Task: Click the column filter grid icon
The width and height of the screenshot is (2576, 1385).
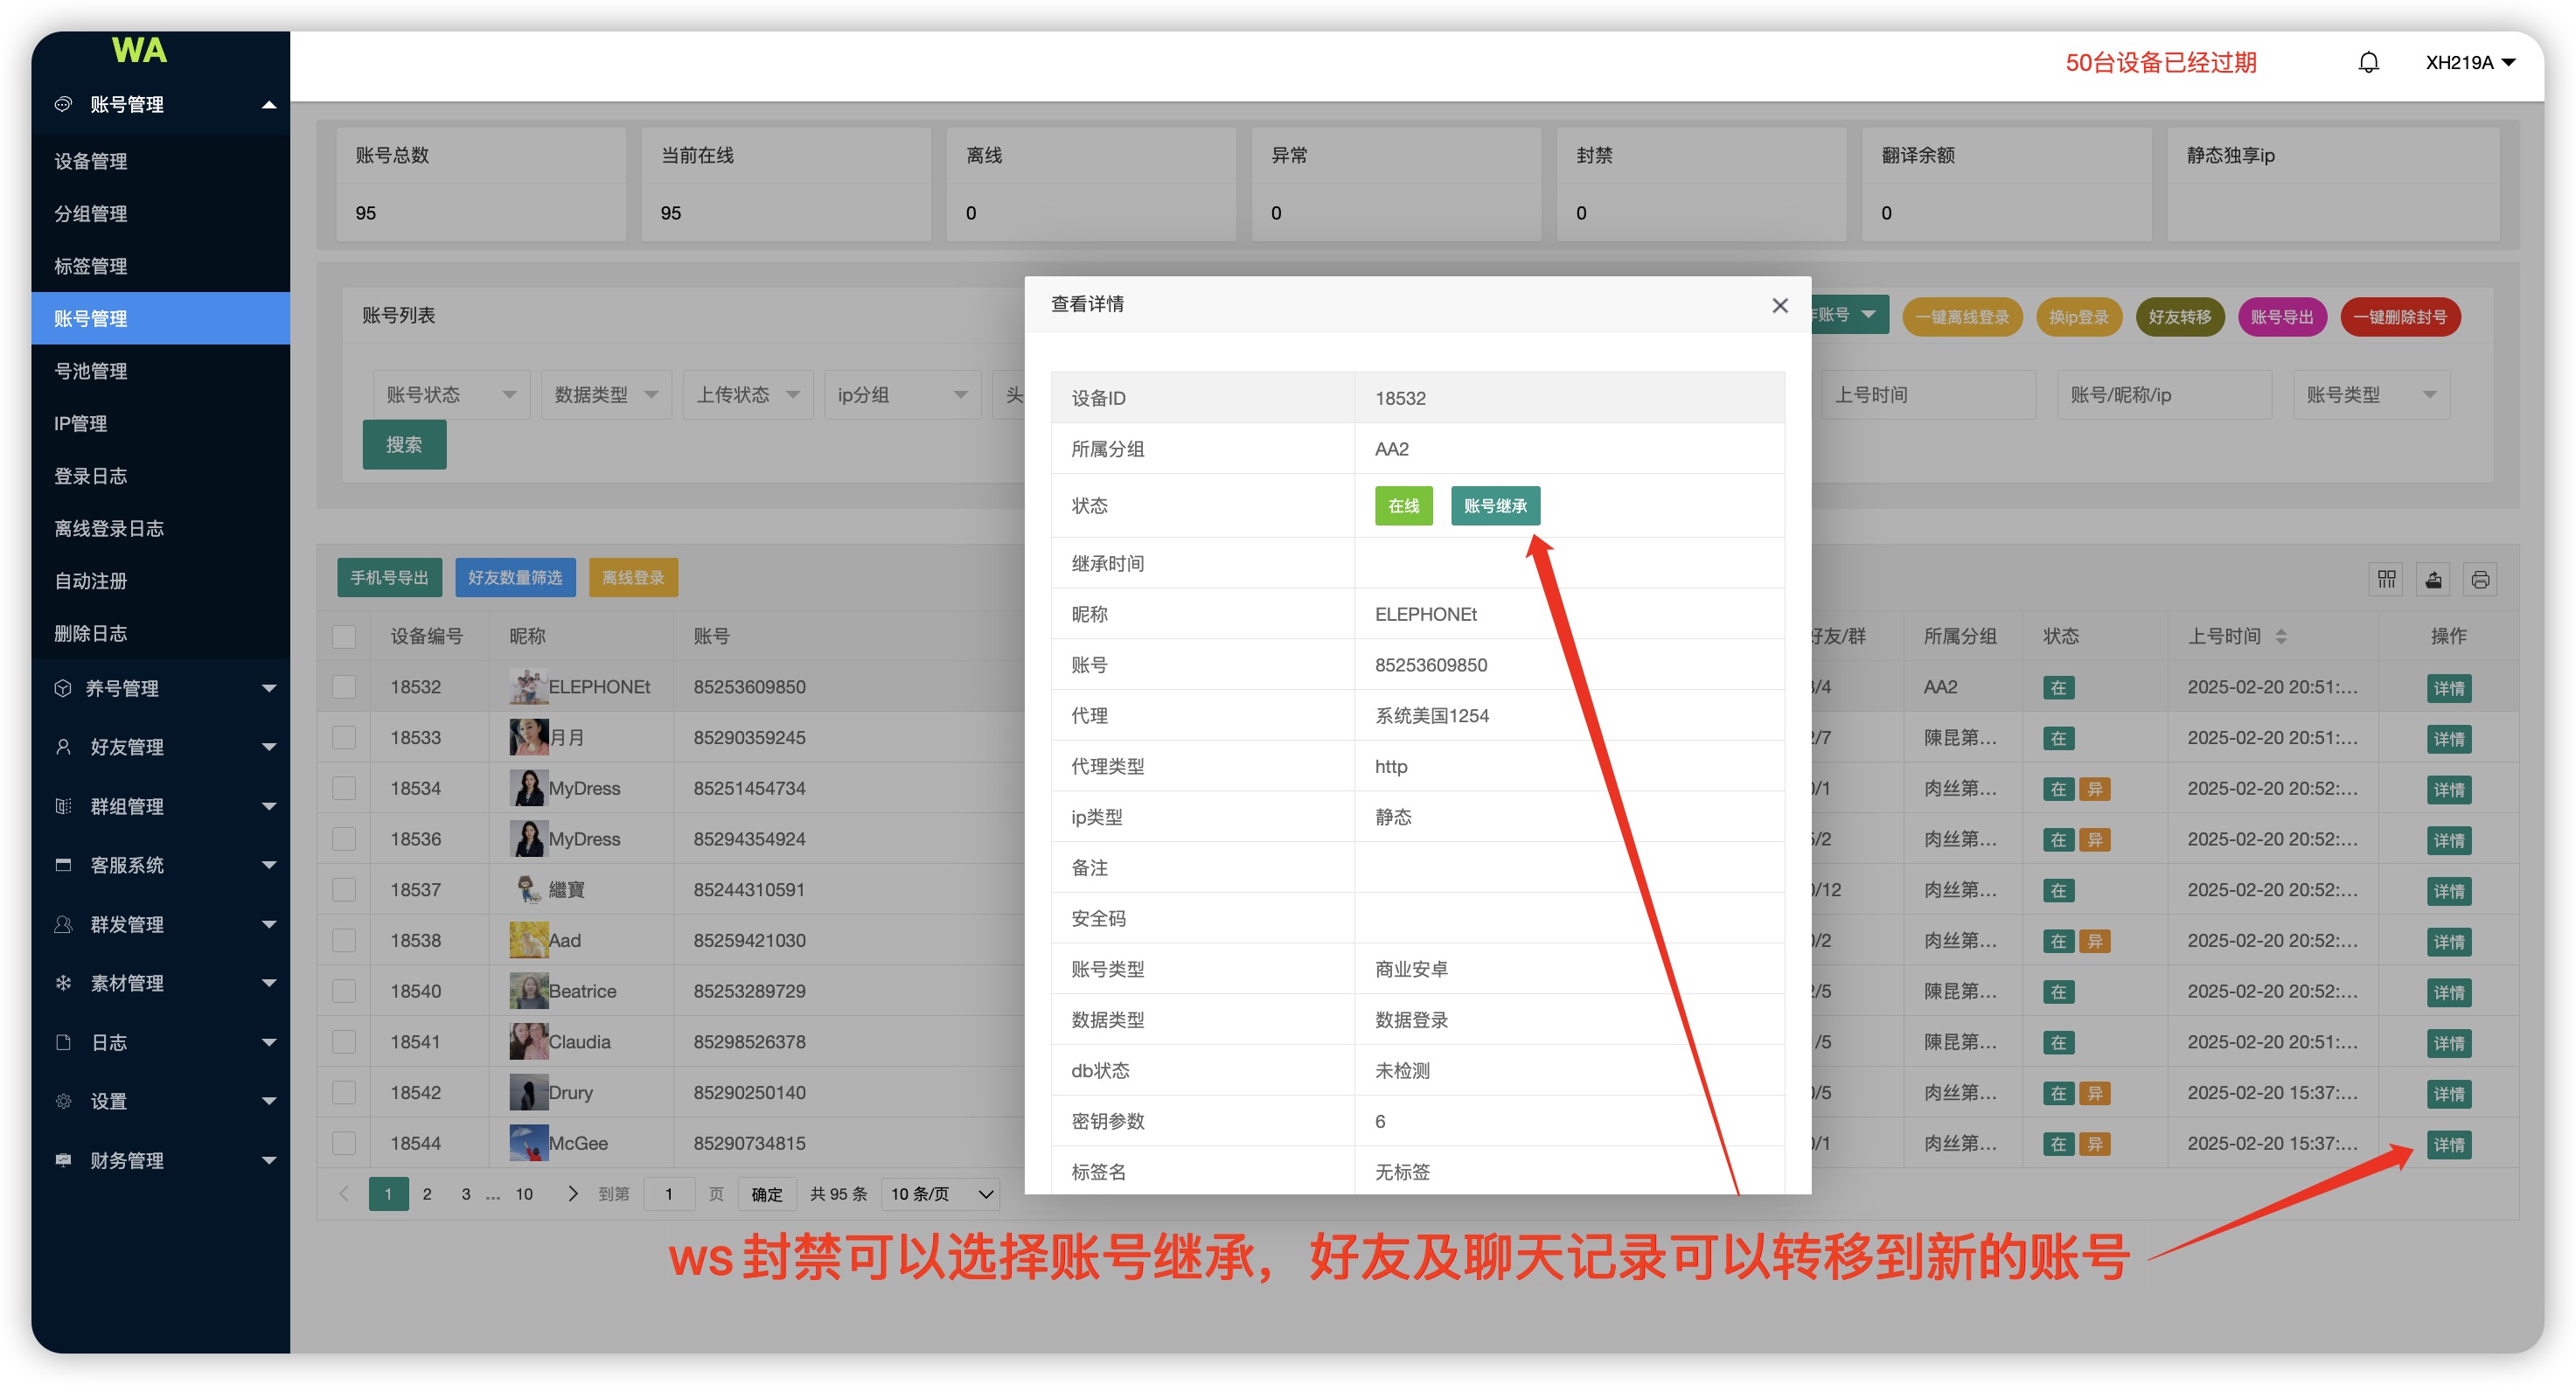Action: pyautogui.click(x=2386, y=579)
